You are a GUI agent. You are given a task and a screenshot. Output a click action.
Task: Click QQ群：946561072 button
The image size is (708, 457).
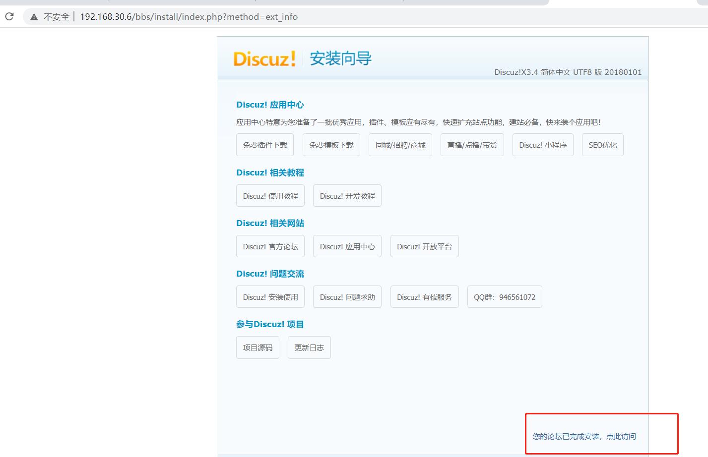click(505, 297)
